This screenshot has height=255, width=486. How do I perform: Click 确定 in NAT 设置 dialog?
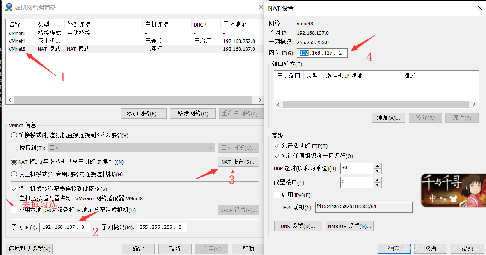tap(394, 249)
